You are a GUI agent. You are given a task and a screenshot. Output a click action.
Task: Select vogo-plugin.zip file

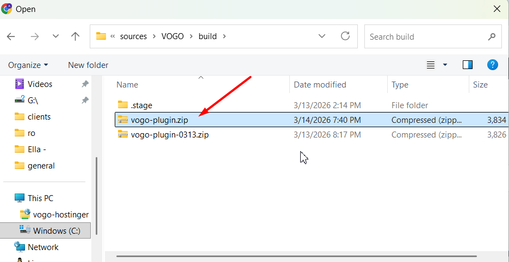point(159,120)
